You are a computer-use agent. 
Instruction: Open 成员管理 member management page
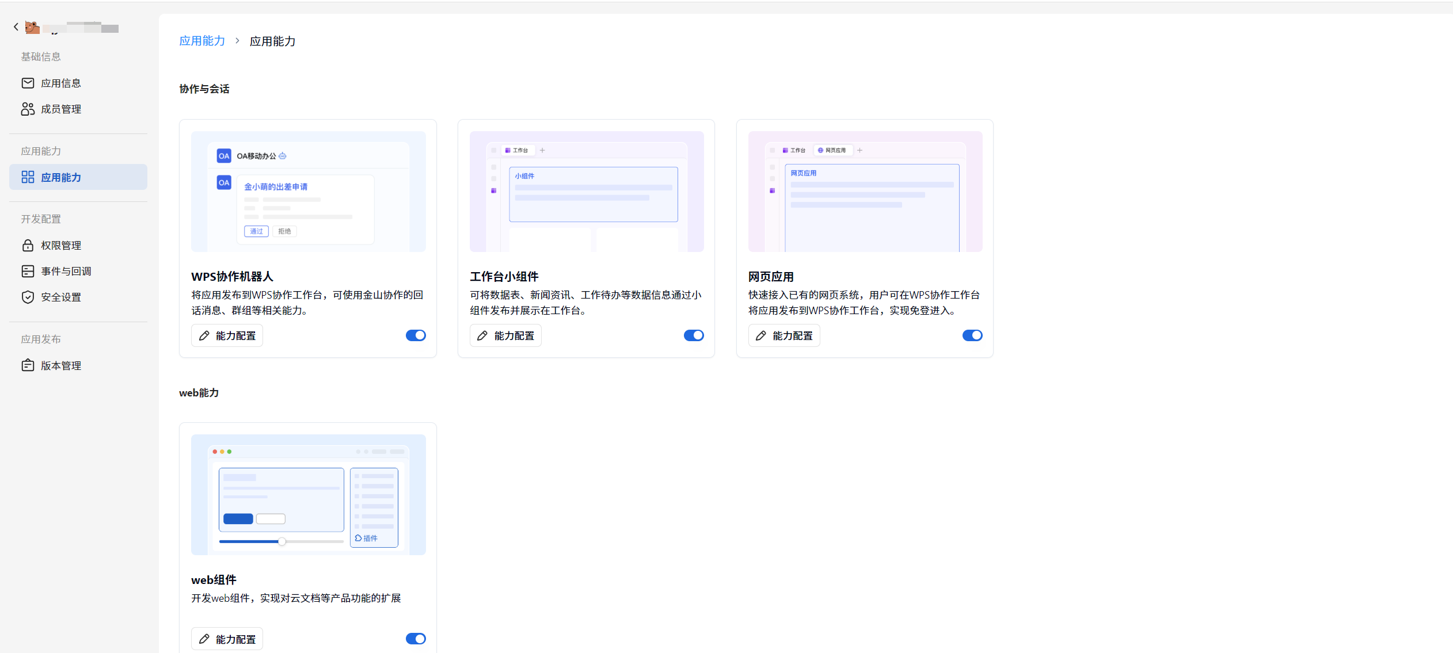pyautogui.click(x=61, y=108)
